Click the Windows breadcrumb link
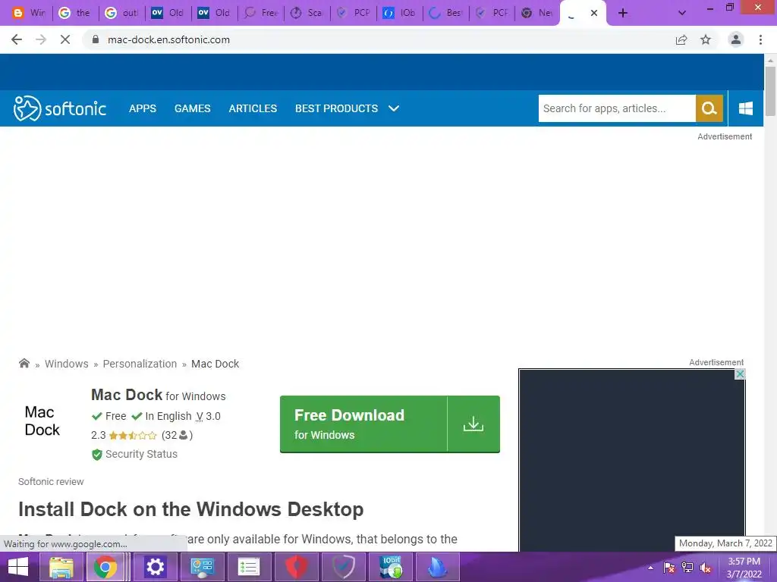Image resolution: width=777 pixels, height=582 pixels. pyautogui.click(x=67, y=364)
